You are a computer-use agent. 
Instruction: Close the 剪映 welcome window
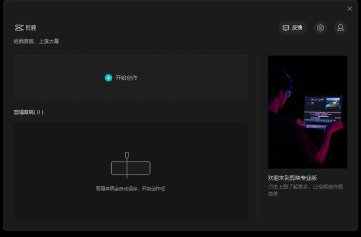point(350,8)
